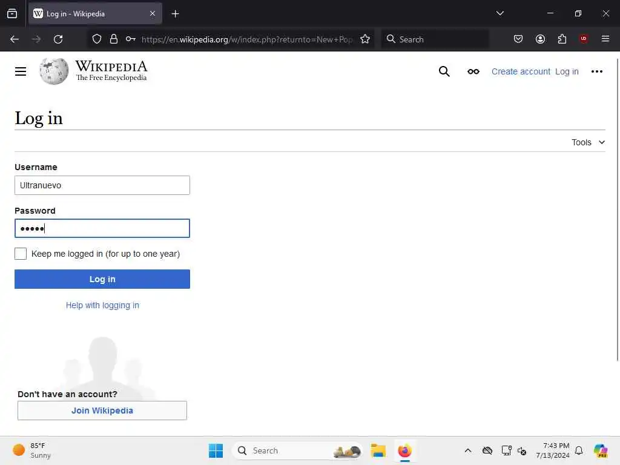620x465 pixels.
Task: Close the Log in - Wikipedia tab
Action: (153, 13)
